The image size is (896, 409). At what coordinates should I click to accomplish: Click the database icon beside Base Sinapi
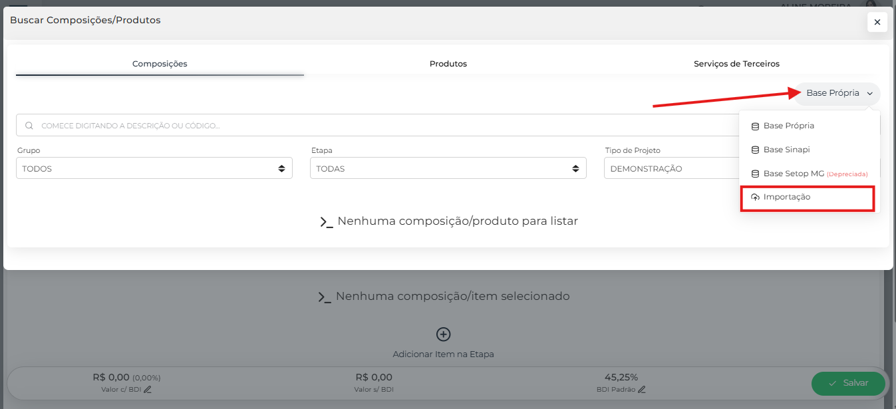click(x=755, y=150)
